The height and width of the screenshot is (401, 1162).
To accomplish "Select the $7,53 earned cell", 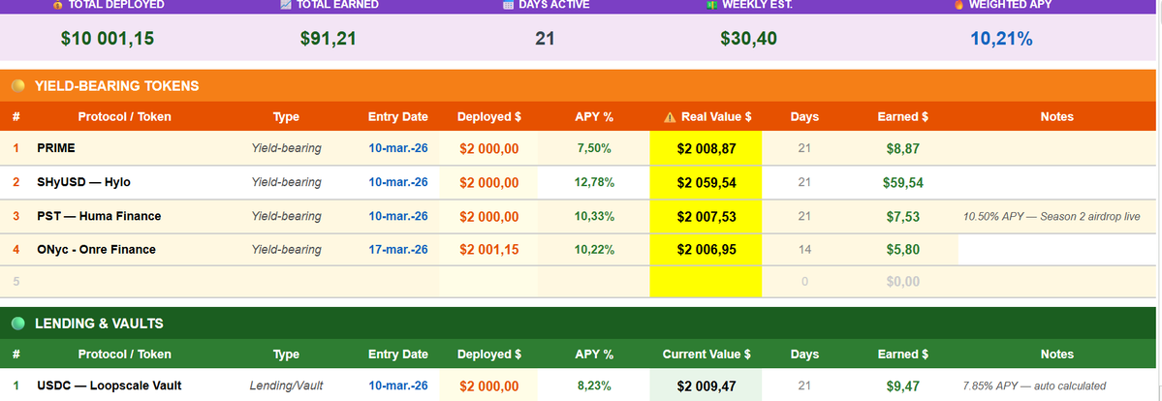I will coord(902,216).
